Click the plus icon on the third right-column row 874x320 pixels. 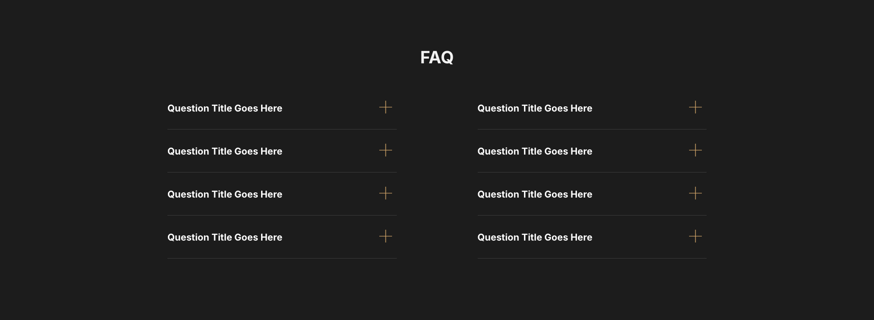[695, 193]
